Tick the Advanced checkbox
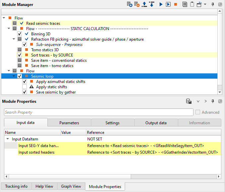 point(198,112)
